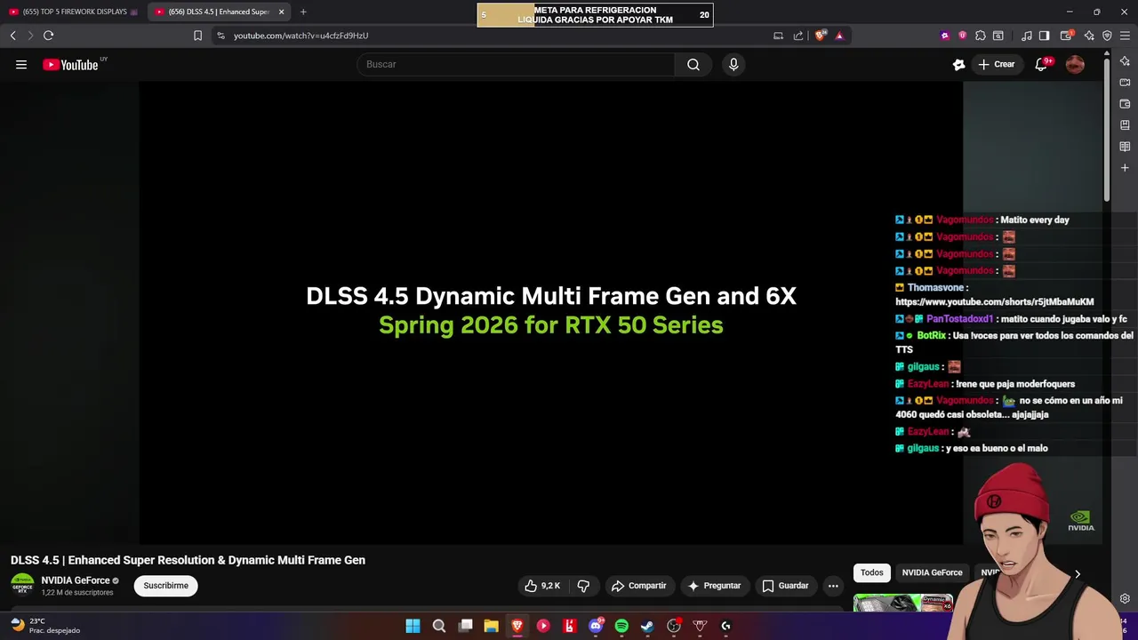Open the weather widget showing 23°C
The width and height of the screenshot is (1138, 640).
click(x=44, y=626)
